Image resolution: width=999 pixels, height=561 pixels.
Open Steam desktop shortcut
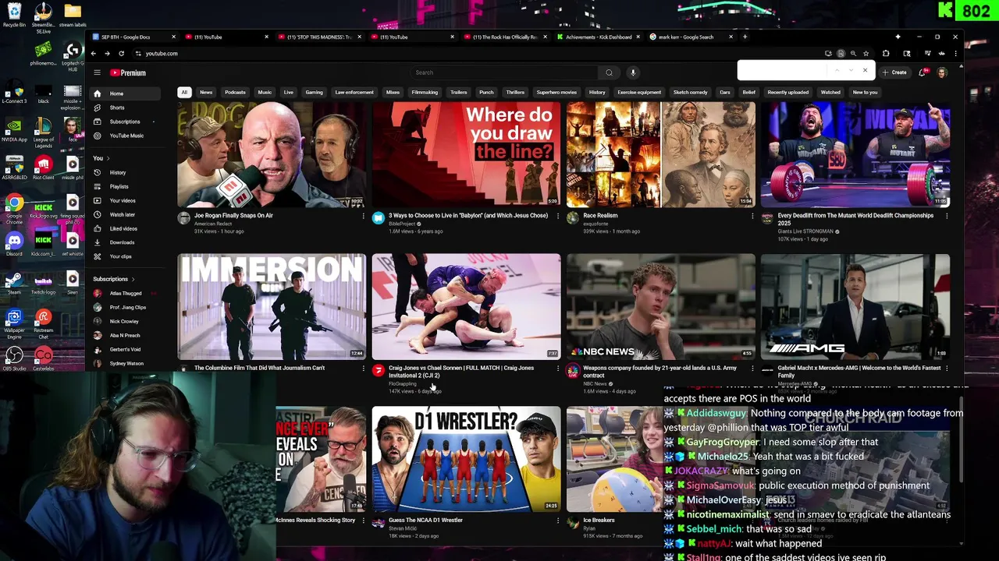(x=14, y=283)
